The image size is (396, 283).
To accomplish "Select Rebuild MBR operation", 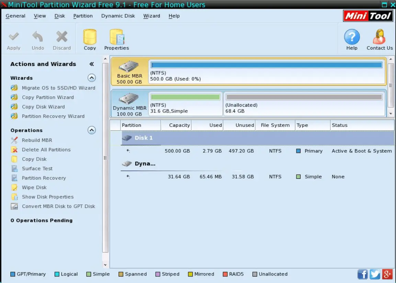I will (37, 140).
